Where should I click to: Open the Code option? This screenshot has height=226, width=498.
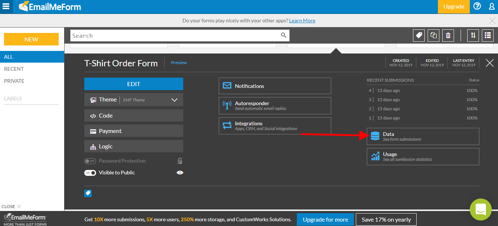[134, 115]
